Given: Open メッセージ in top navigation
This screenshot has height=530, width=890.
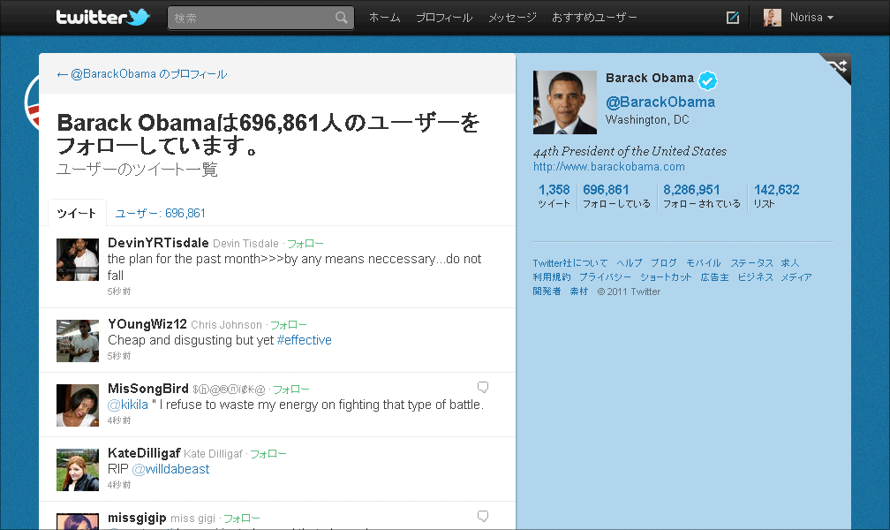Looking at the screenshot, I should 512,18.
